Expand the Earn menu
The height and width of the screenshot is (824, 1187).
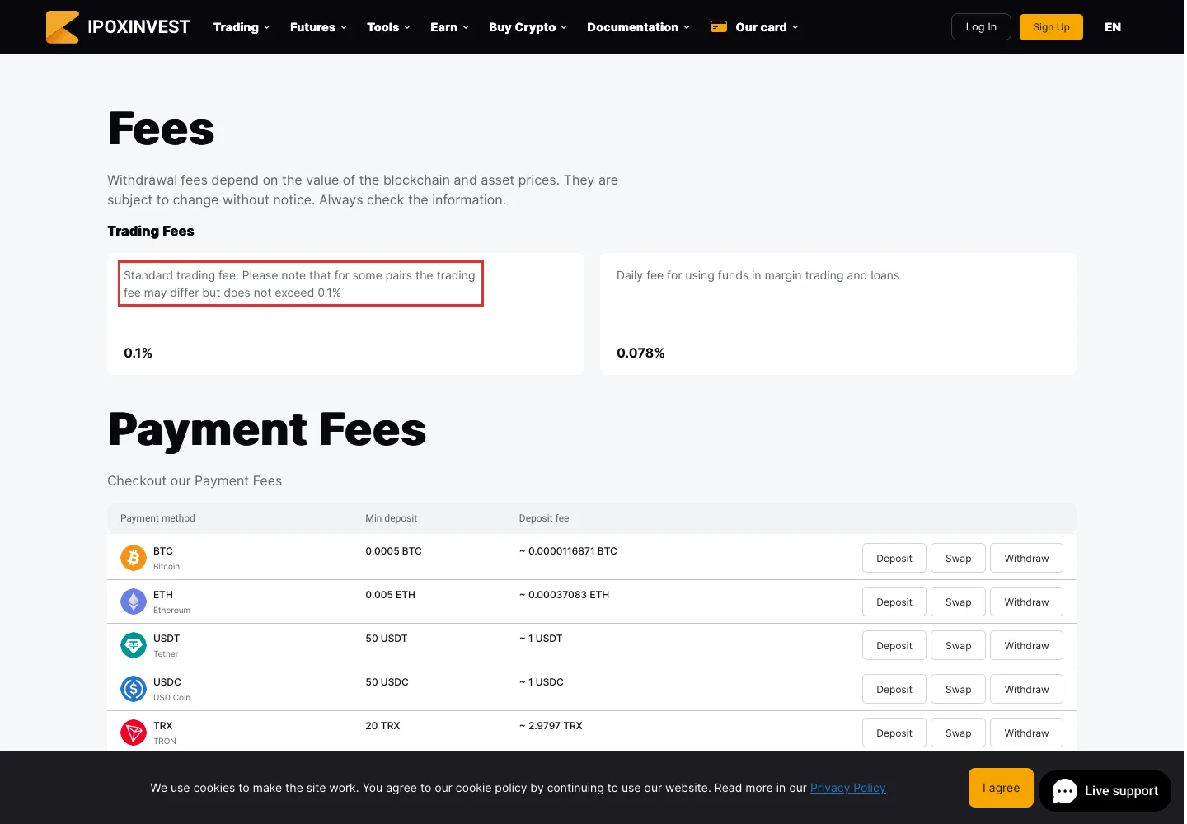click(x=449, y=27)
